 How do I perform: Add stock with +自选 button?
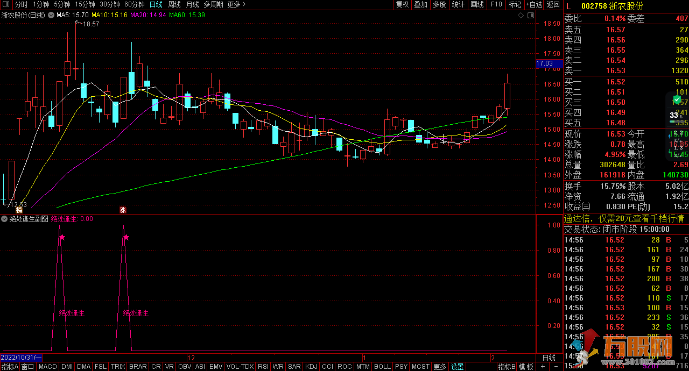533,4
